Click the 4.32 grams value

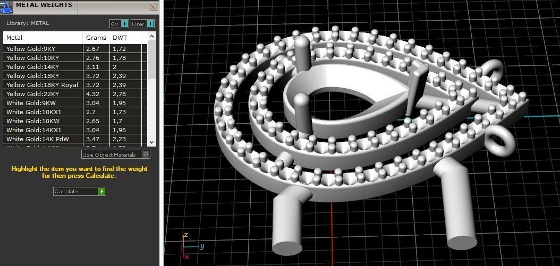click(x=92, y=94)
